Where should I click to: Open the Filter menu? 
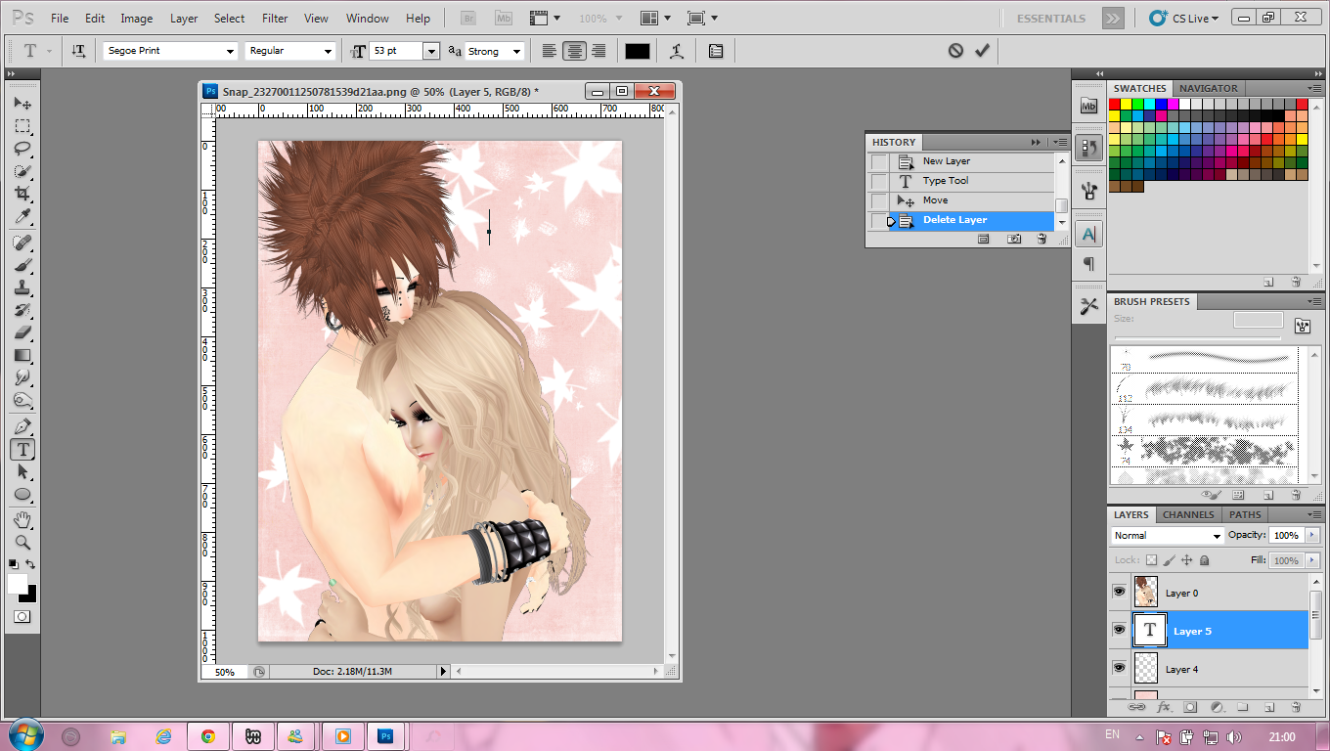(x=275, y=19)
